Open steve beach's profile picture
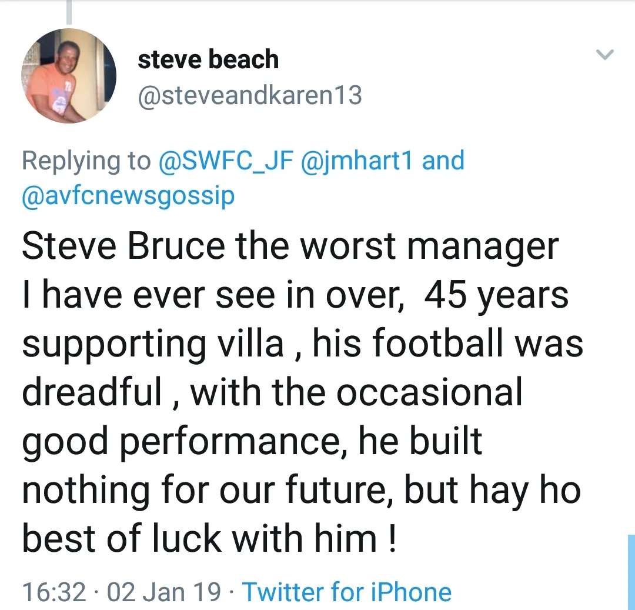This screenshot has width=635, height=610. coord(69,75)
